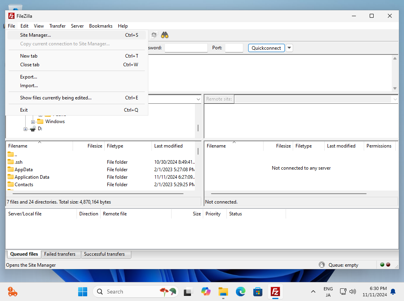
Task: Select New tab in File menu
Action: click(77, 56)
